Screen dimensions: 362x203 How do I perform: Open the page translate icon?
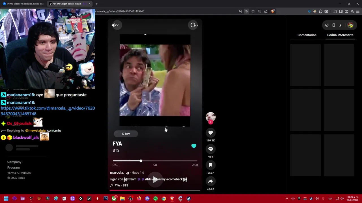(x=247, y=11)
